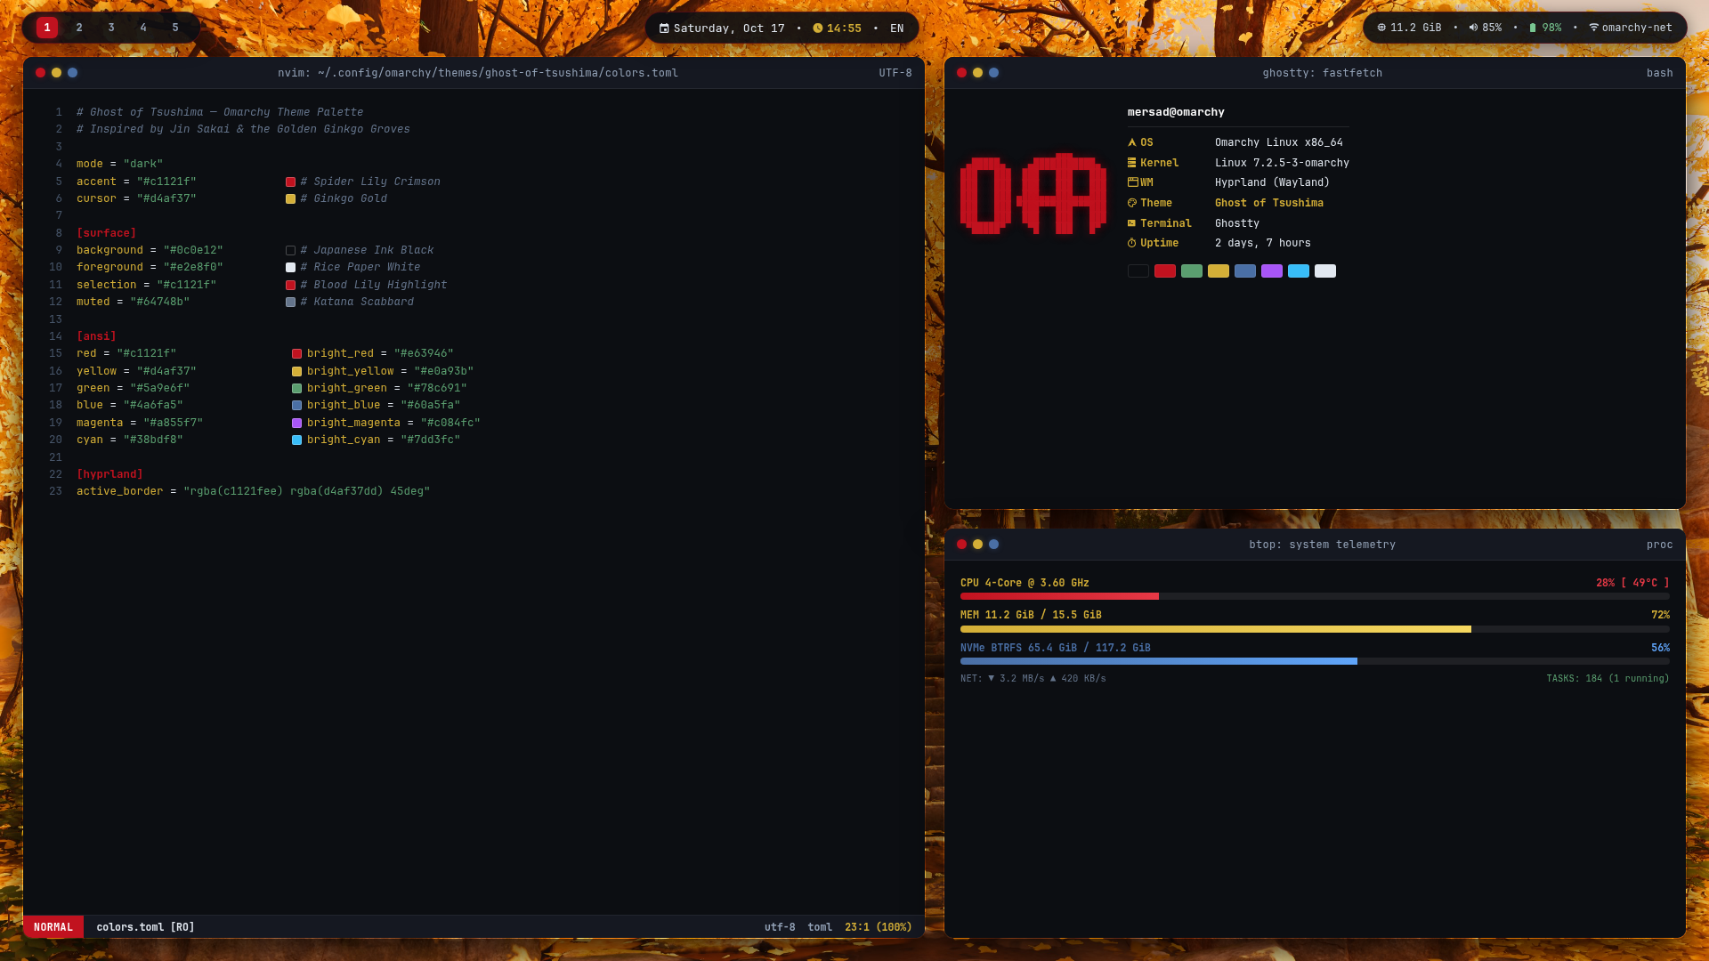Click the NVMe disk usage bar in btop
Screen dimensions: 1709x961
[x=1315, y=661]
